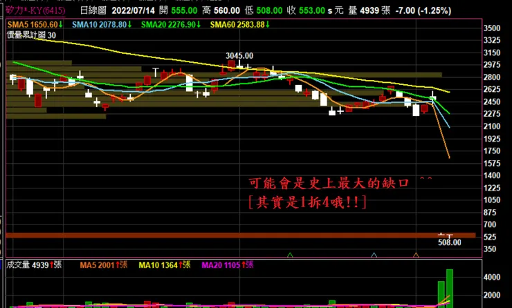Click the red annotation 可能會是史上最大的缺口

point(328,184)
